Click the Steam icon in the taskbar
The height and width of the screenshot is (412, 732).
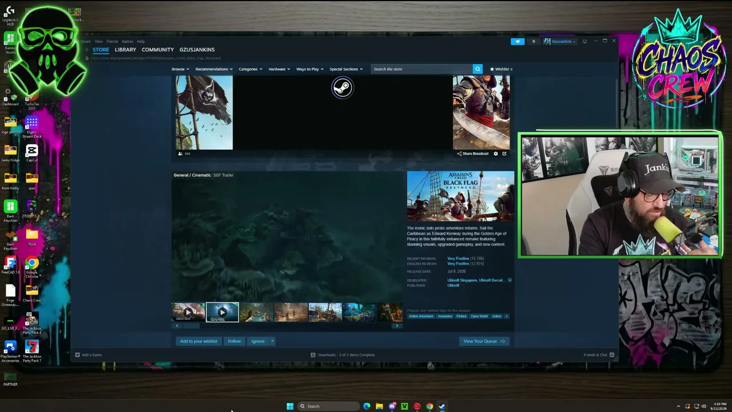tap(442, 406)
